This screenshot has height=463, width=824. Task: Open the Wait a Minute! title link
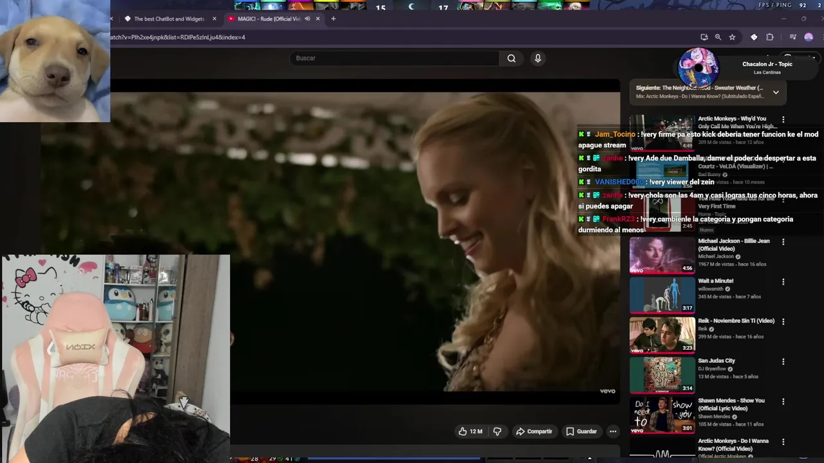[x=716, y=281]
